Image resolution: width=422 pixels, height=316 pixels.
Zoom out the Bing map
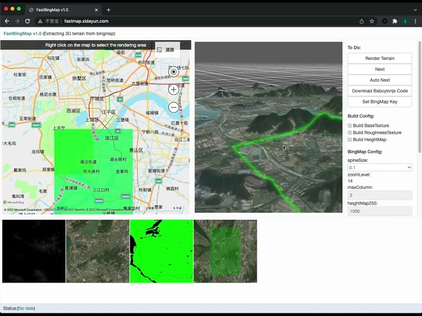173,107
